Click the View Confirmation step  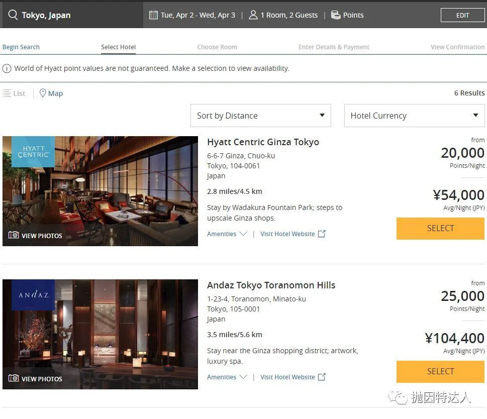pos(457,47)
